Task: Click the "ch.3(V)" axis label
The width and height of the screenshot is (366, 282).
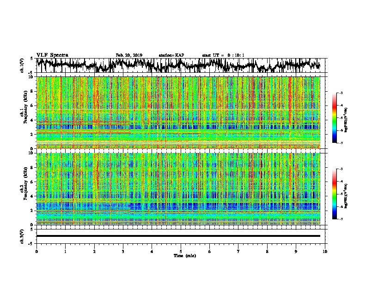Action: pyautogui.click(x=22, y=236)
